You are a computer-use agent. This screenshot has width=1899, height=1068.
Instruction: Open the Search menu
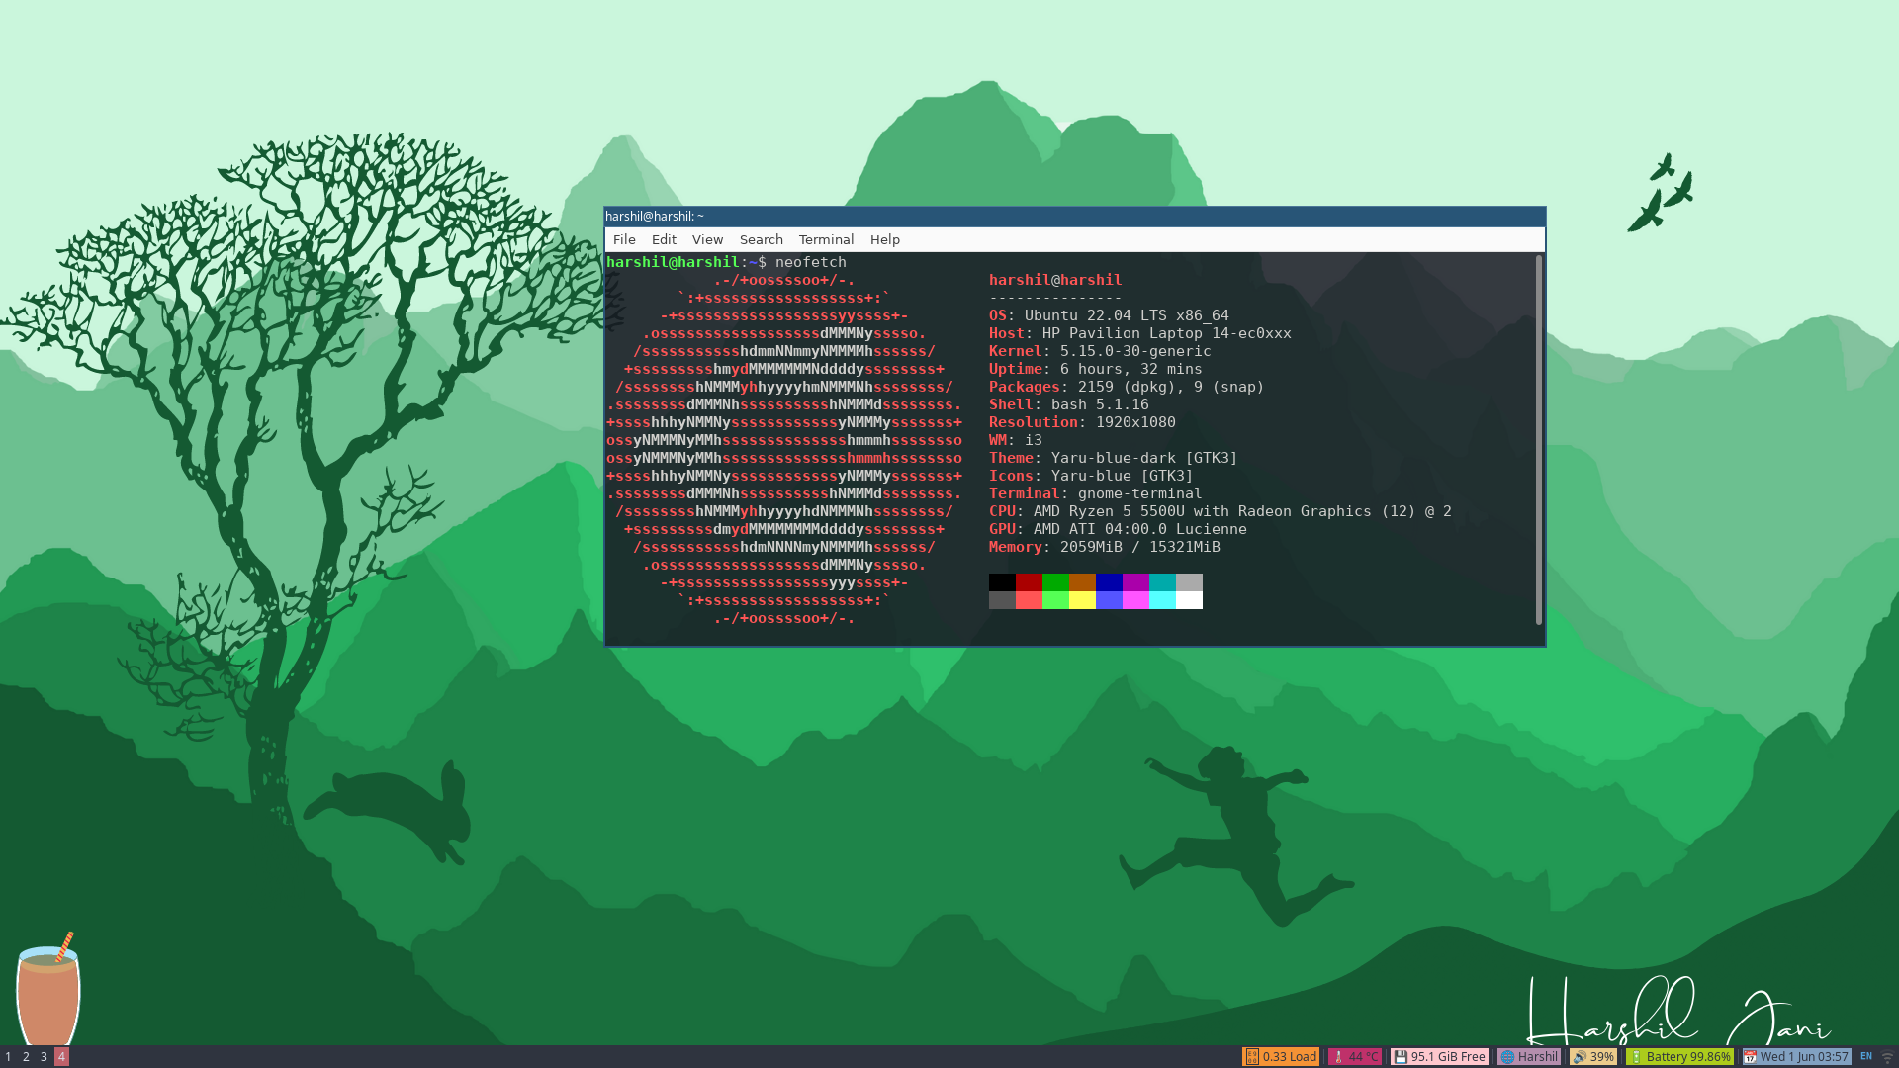[x=761, y=239]
